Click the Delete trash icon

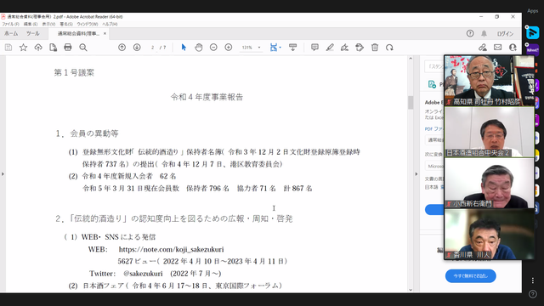(375, 48)
